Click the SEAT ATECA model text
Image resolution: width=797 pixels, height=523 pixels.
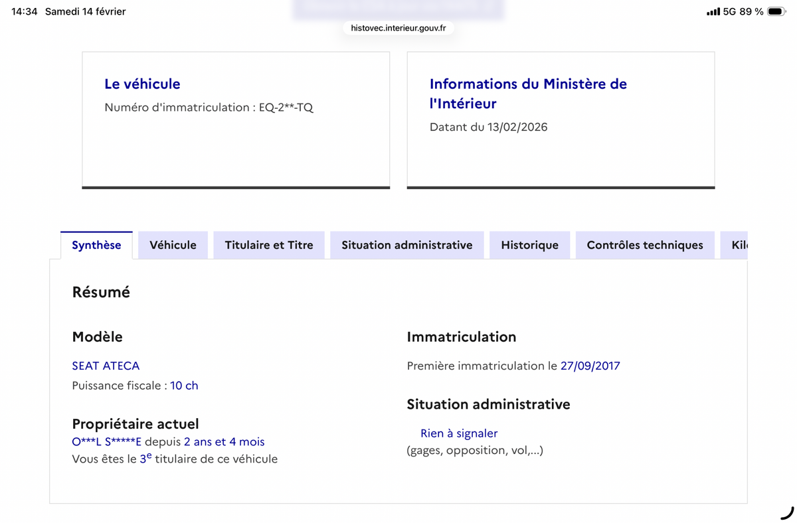[106, 366]
